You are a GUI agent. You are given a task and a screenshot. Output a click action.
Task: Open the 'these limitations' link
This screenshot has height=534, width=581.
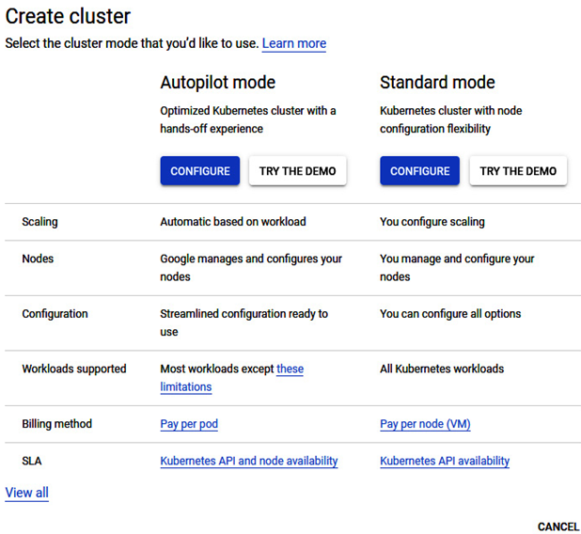232,378
